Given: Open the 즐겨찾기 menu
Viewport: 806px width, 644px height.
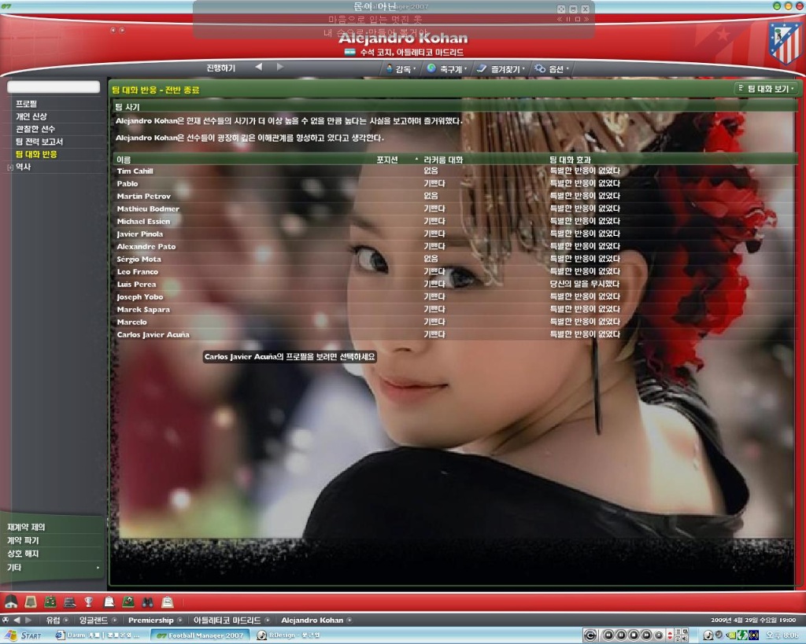Looking at the screenshot, I should tap(501, 69).
